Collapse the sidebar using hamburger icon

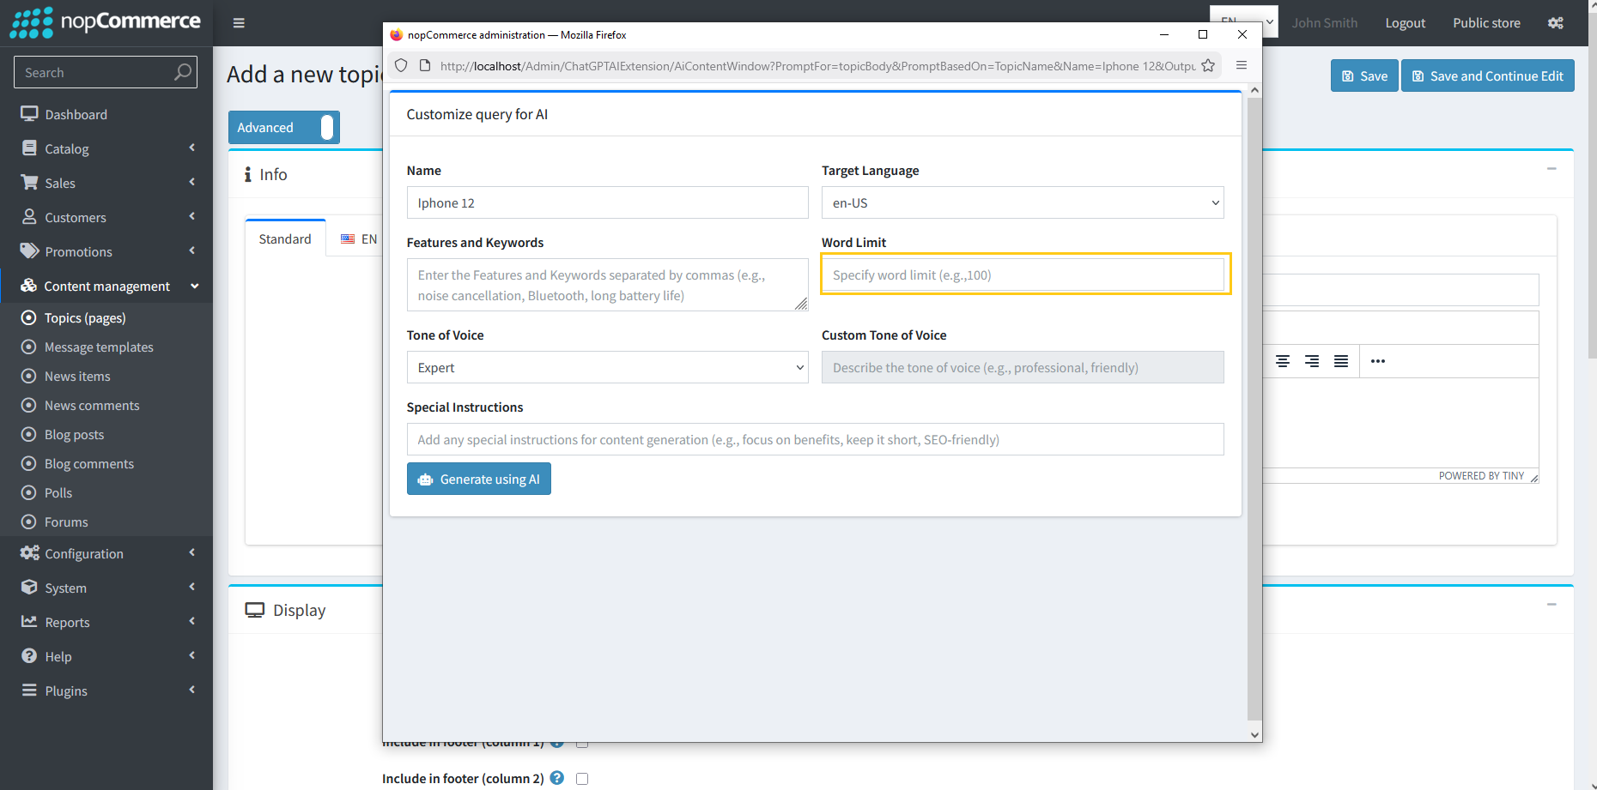coord(239,23)
